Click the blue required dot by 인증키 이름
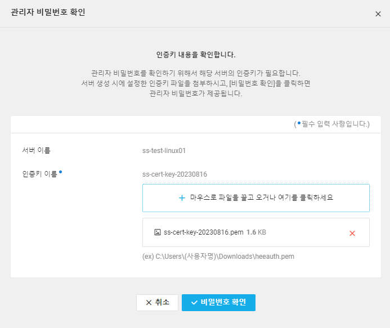Viewport: 390px width, 328px height. tap(60, 172)
